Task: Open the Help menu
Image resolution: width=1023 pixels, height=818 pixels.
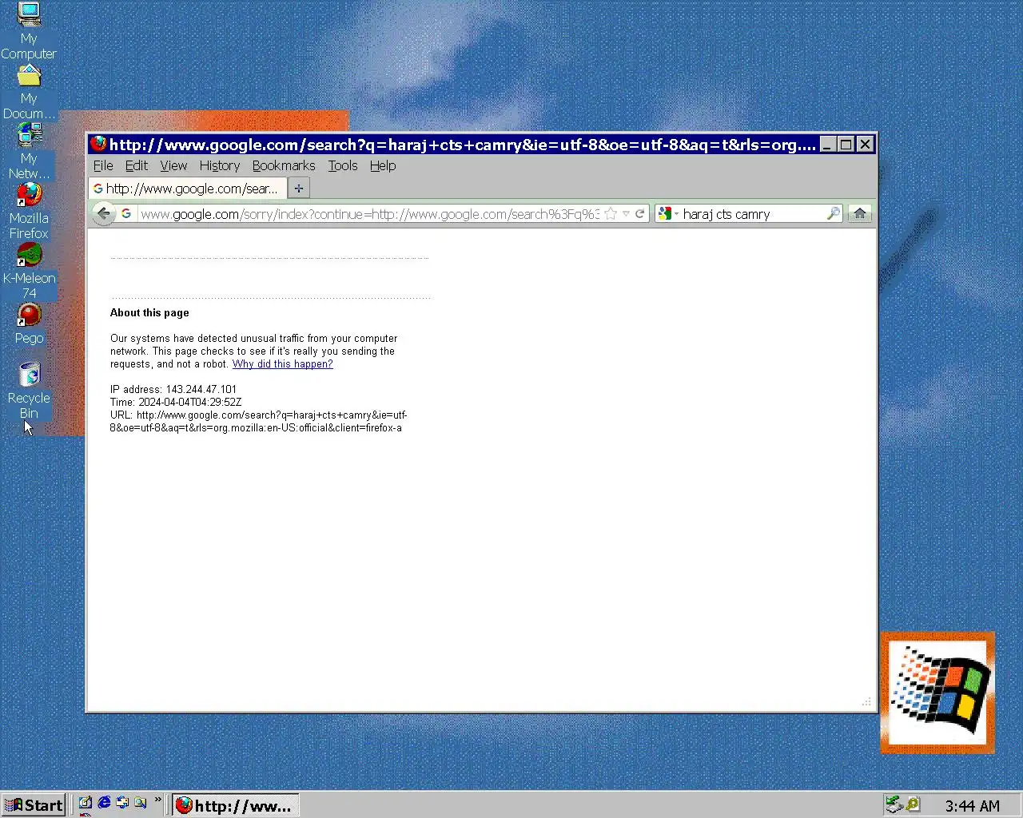Action: coord(383,165)
